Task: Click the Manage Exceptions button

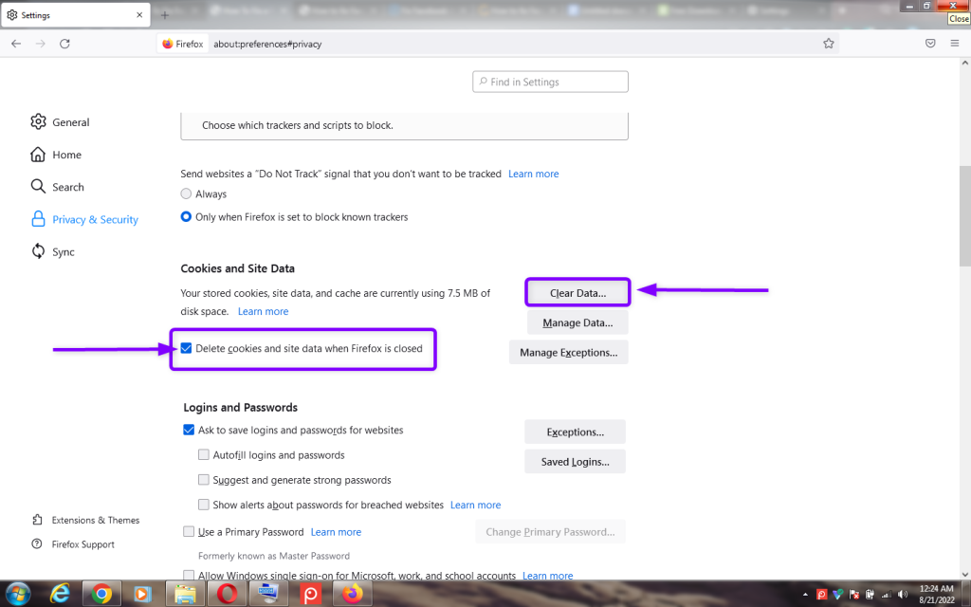Action: [569, 353]
